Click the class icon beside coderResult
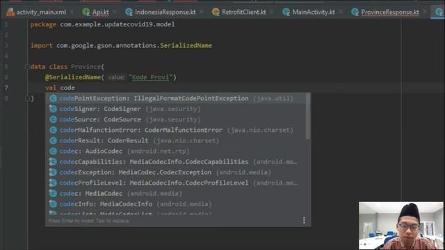This screenshot has width=445, height=250. coord(53,140)
